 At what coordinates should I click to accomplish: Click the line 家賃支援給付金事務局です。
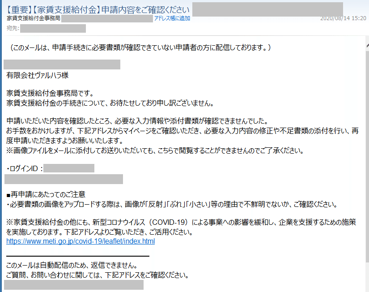tap(50, 93)
